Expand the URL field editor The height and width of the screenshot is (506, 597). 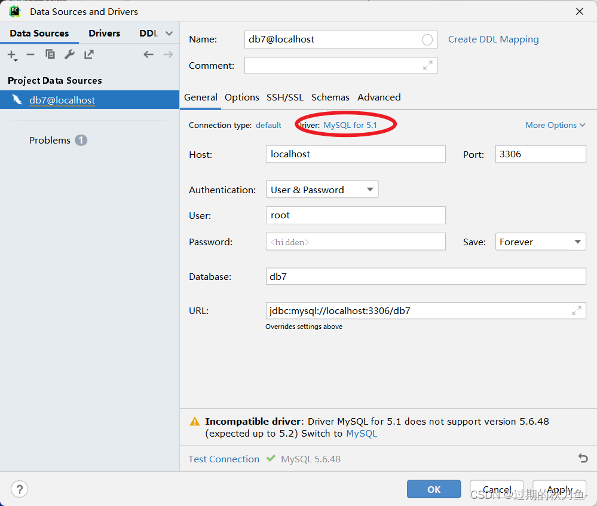pos(577,310)
